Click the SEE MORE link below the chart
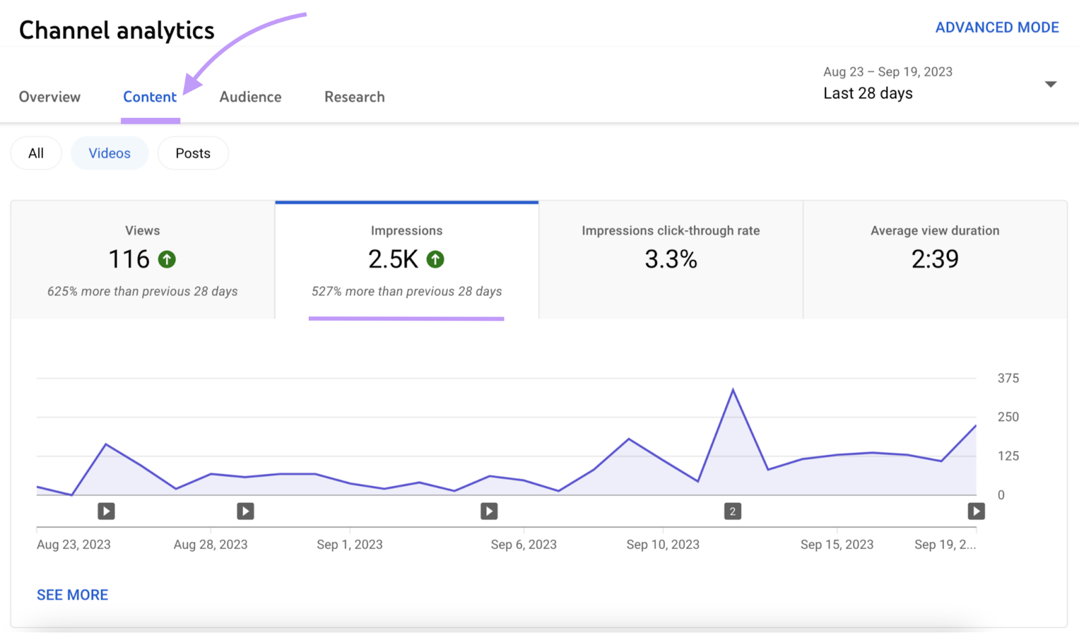This screenshot has width=1079, height=633. click(x=72, y=595)
